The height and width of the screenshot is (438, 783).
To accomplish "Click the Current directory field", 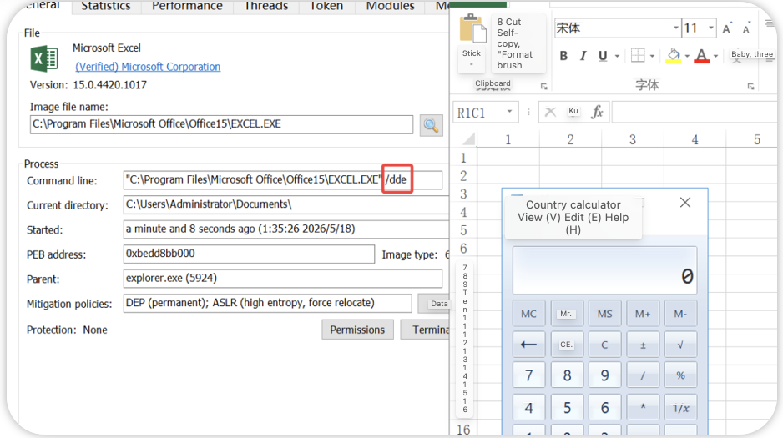I will pos(286,204).
